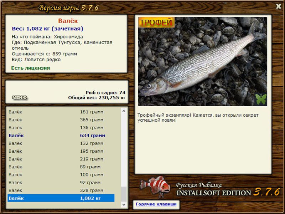This screenshot has width=285, height=214.
Task: Click the На что поймана: Хирономида line
Action: click(x=47, y=37)
